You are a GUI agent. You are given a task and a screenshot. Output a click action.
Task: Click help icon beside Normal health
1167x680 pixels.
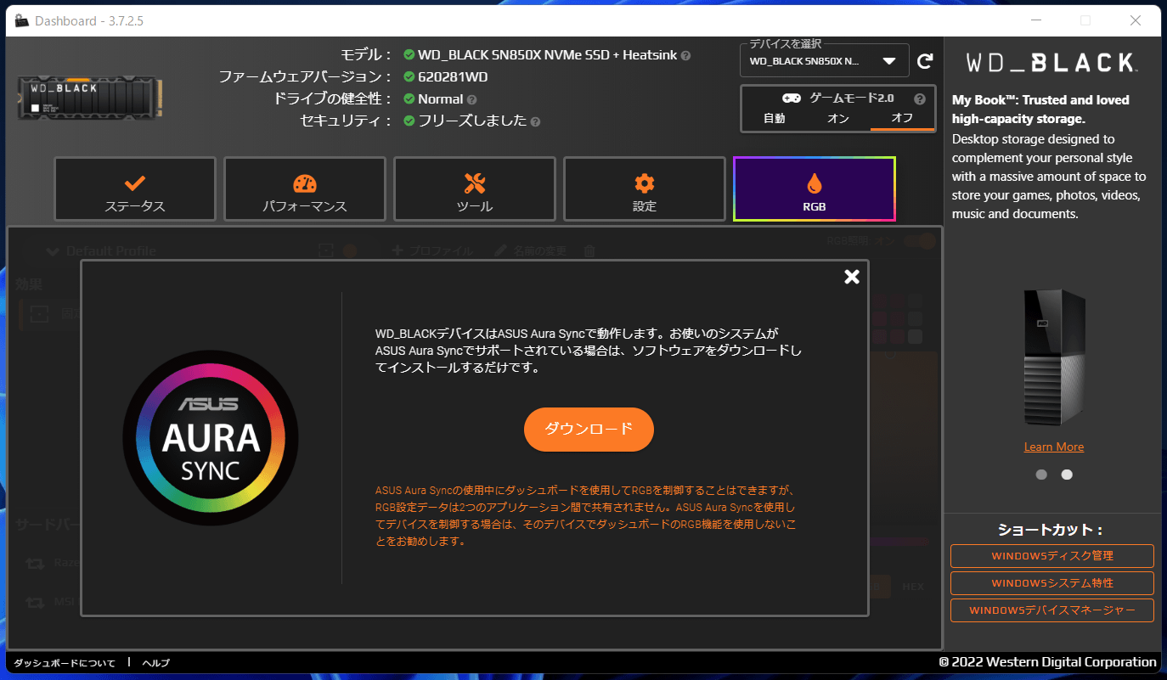pyautogui.click(x=471, y=99)
